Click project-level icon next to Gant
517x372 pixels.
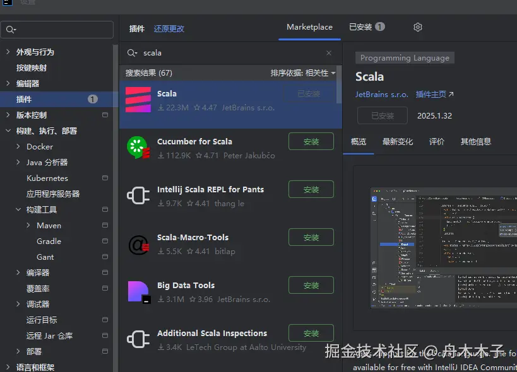(105, 257)
